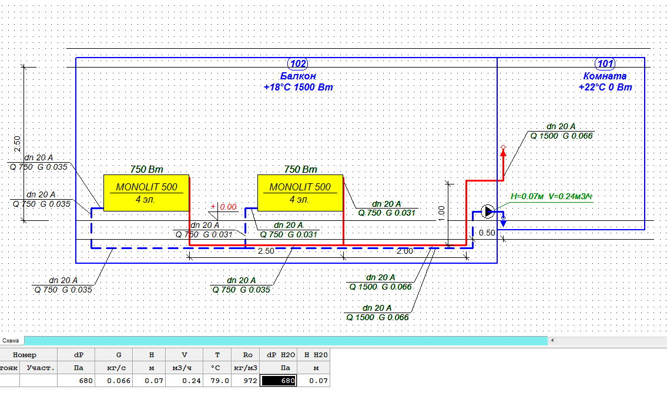The image size is (667, 403).
Task: Click the Ro column header
Action: [247, 355]
